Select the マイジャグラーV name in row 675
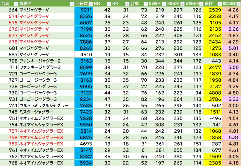Image resolution: width=241 pixels, height=166 pixels. 47,23
